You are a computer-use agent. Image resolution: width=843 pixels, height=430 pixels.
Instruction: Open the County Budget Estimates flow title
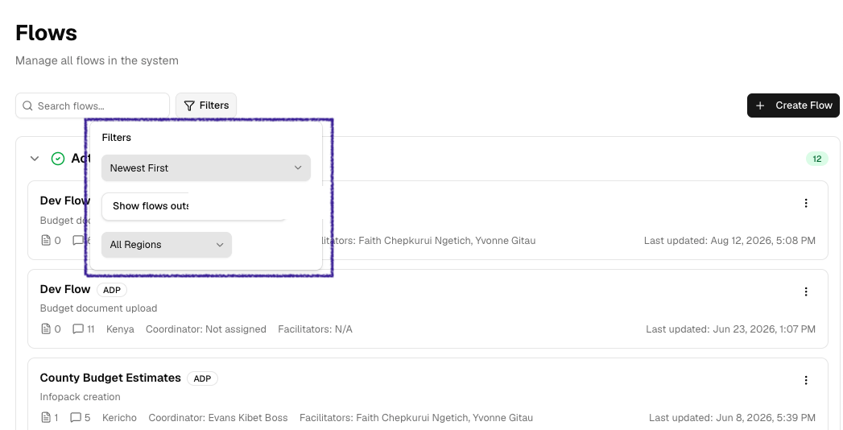[110, 378]
